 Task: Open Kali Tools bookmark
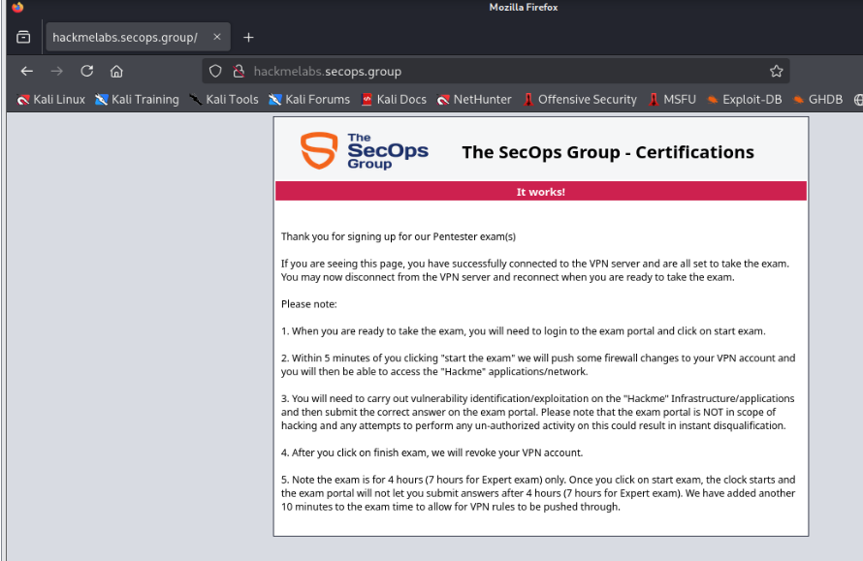(x=224, y=100)
